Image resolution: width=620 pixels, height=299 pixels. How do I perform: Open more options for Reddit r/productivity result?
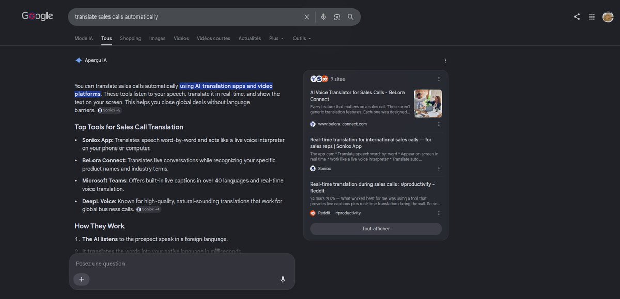[x=439, y=213]
